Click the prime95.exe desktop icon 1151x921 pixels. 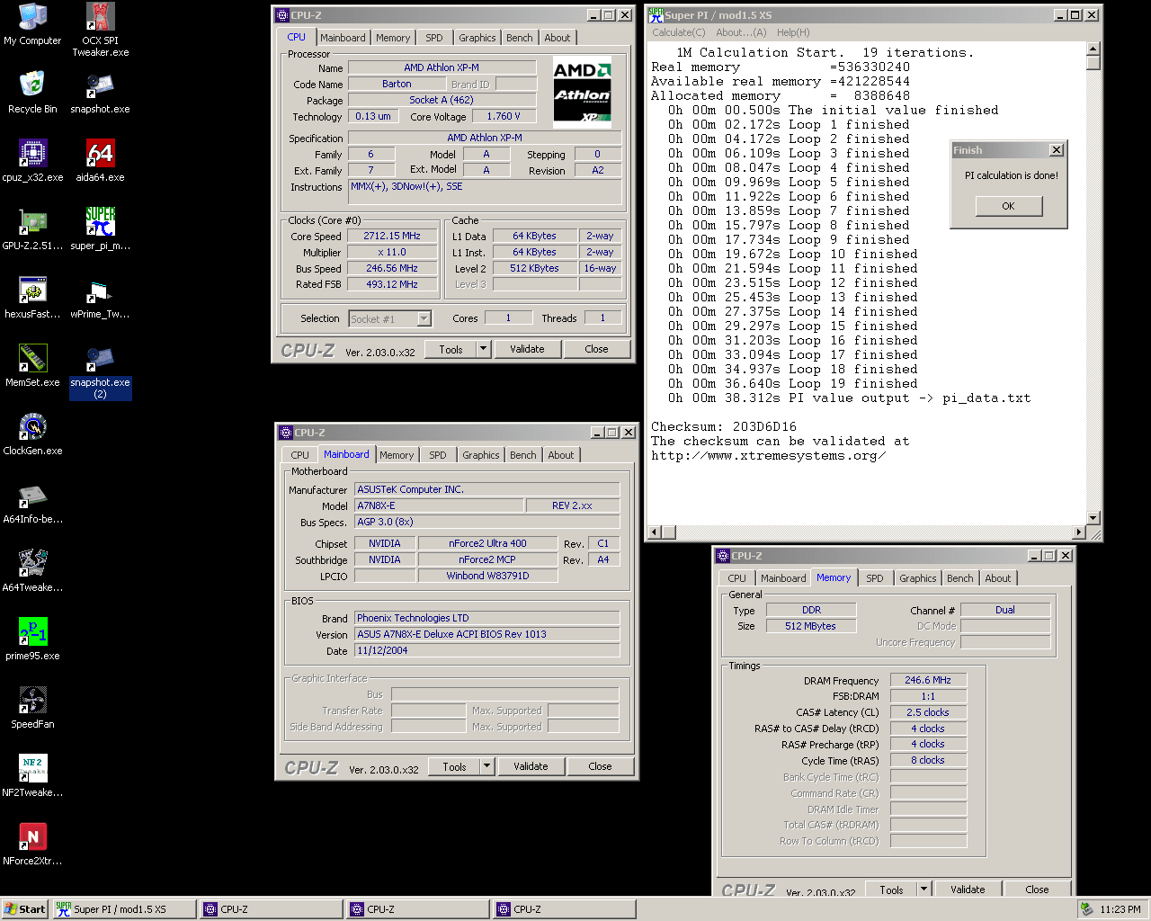[32, 633]
